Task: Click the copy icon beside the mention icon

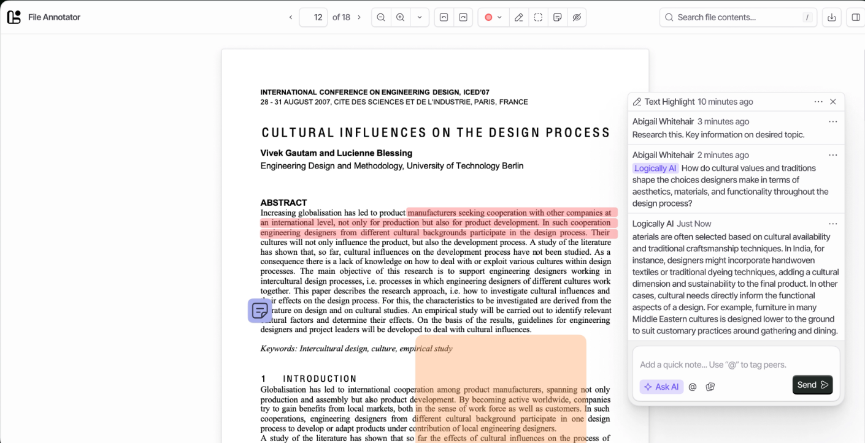Action: 710,387
